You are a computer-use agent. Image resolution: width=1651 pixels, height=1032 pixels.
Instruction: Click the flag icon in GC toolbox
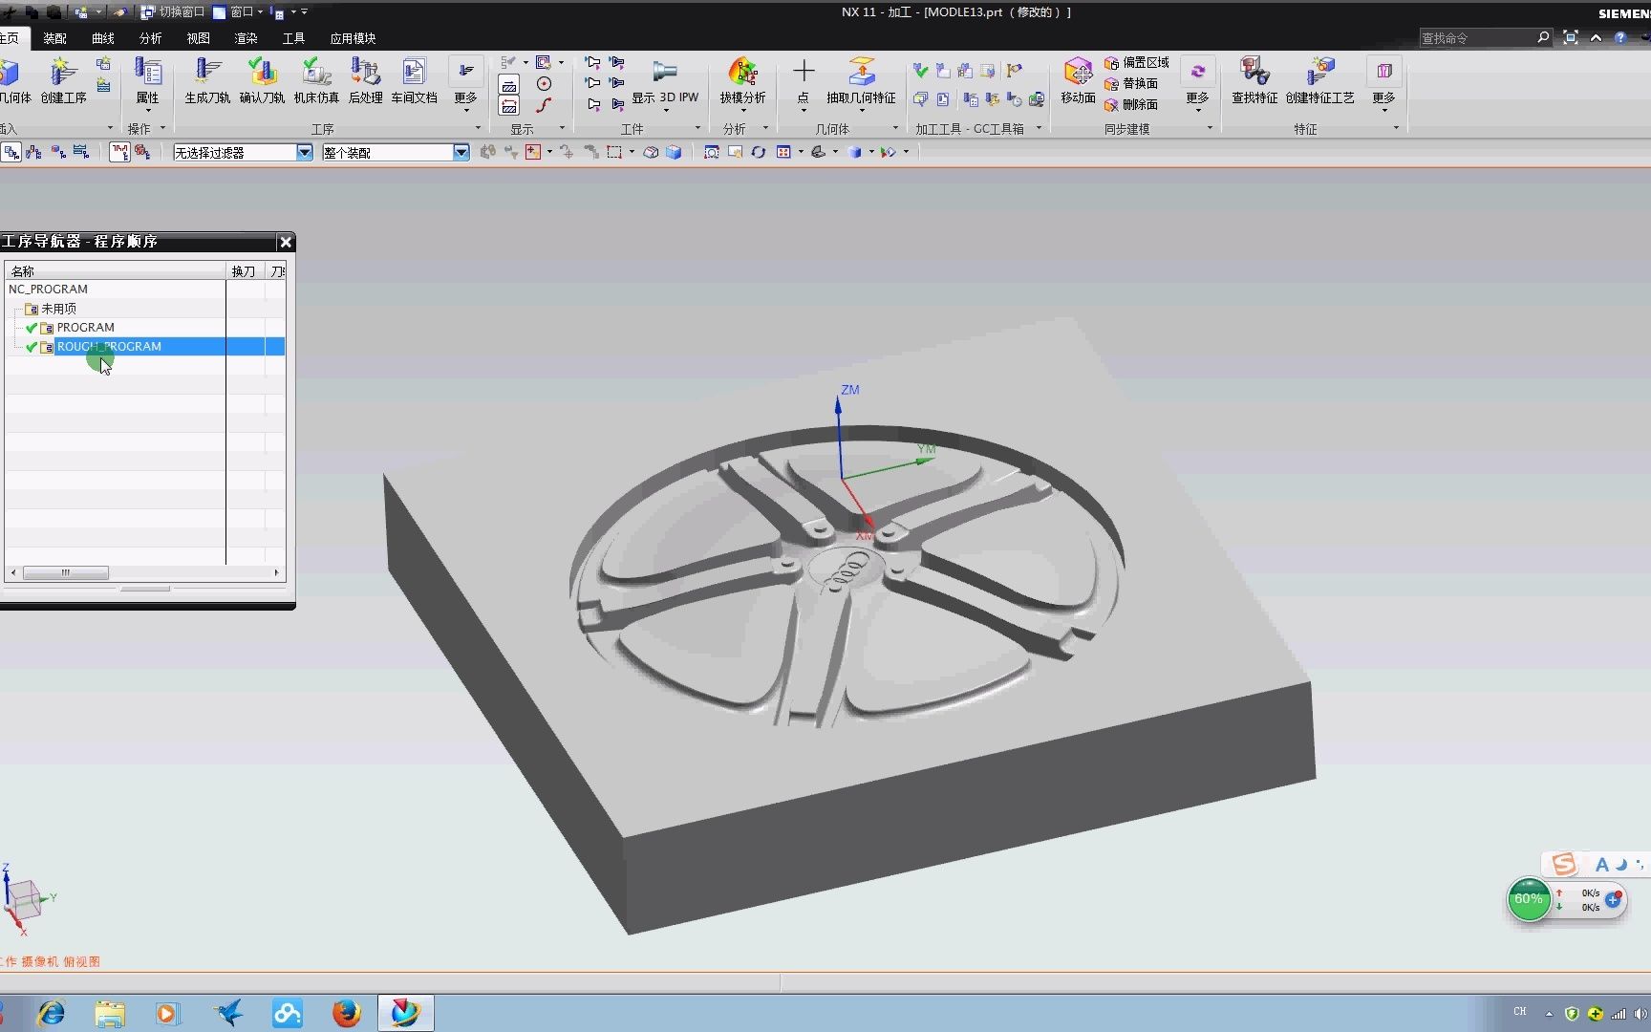coord(1014,71)
